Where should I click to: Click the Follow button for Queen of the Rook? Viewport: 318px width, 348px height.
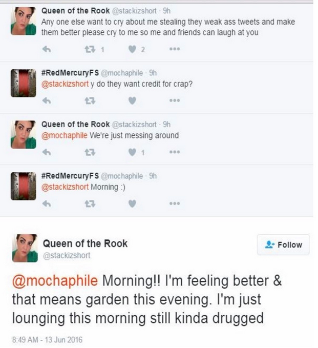[284, 245]
